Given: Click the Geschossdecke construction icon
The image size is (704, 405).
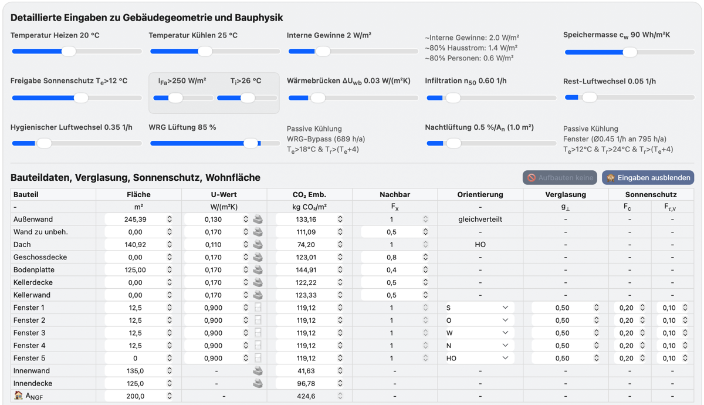Looking at the screenshot, I should [258, 257].
